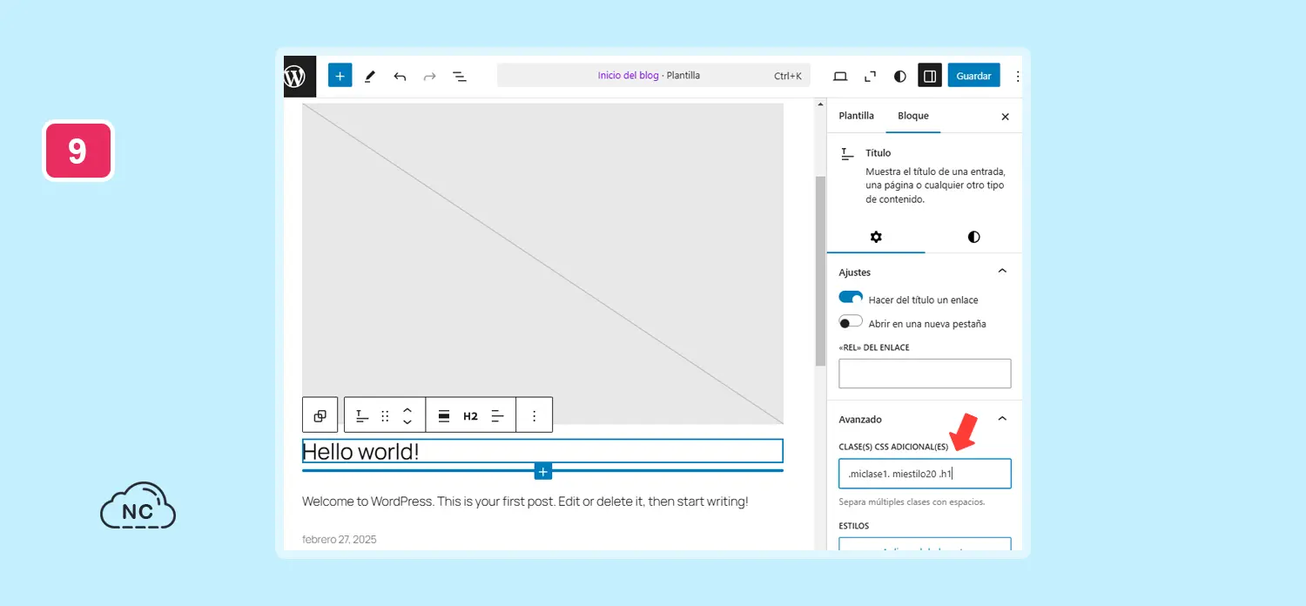Viewport: 1306px width, 606px height.
Task: Switch to the Bloque tab
Action: pyautogui.click(x=913, y=116)
